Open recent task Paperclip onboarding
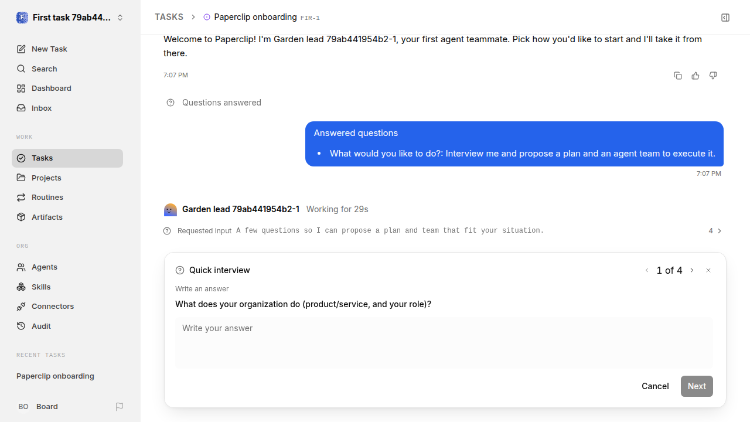This screenshot has width=750, height=422. click(55, 376)
